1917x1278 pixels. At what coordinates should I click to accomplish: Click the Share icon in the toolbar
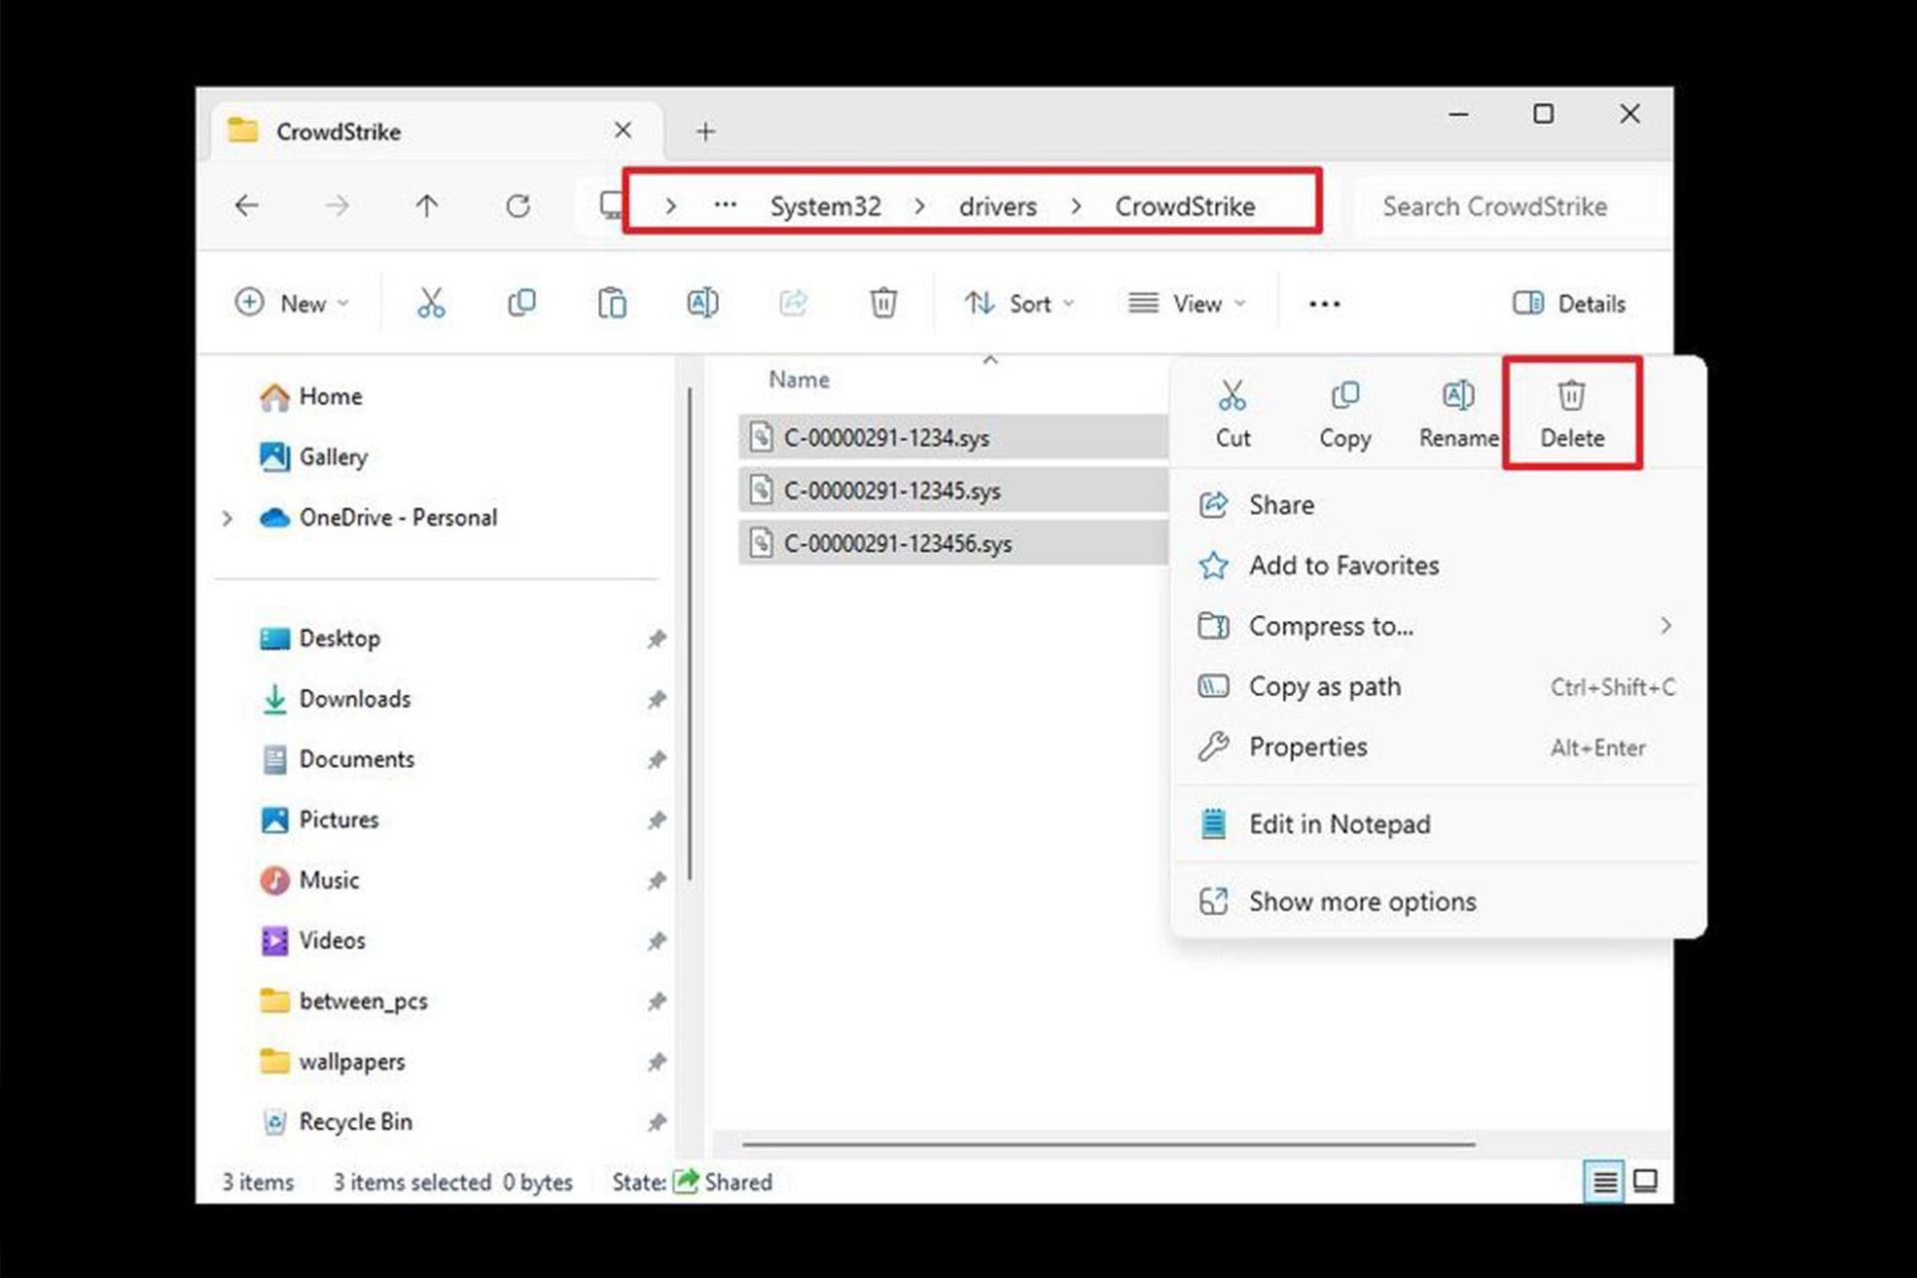793,303
